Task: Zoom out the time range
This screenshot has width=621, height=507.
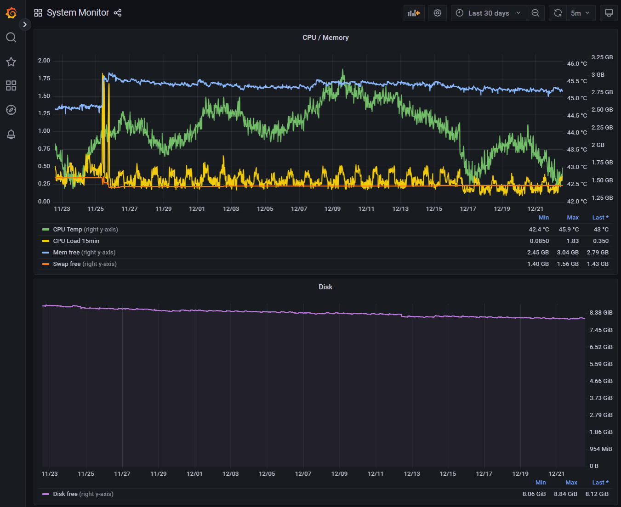Action: (536, 13)
